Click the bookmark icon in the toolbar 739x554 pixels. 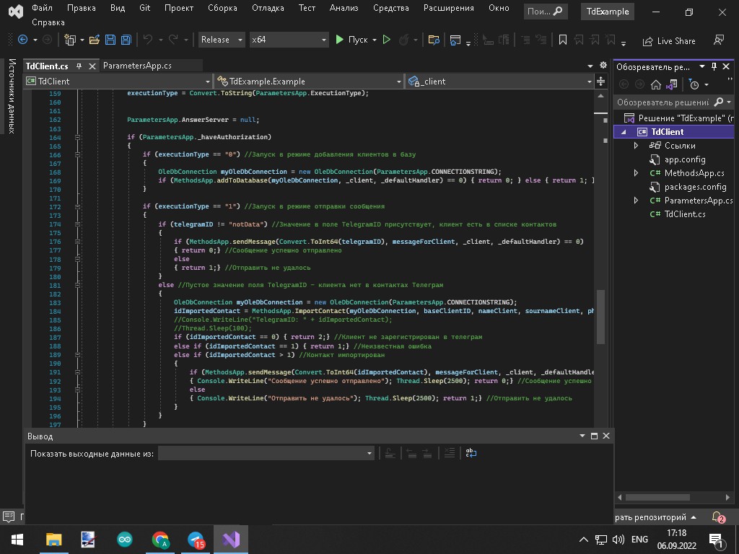563,40
